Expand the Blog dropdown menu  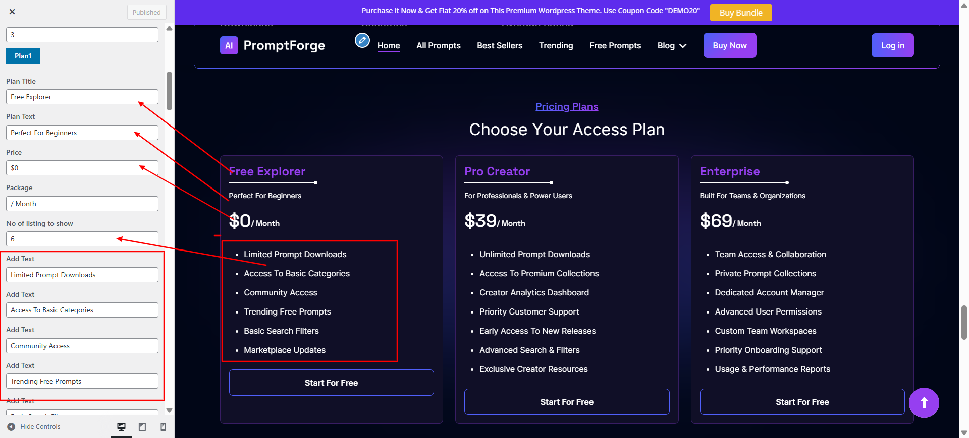(x=672, y=46)
